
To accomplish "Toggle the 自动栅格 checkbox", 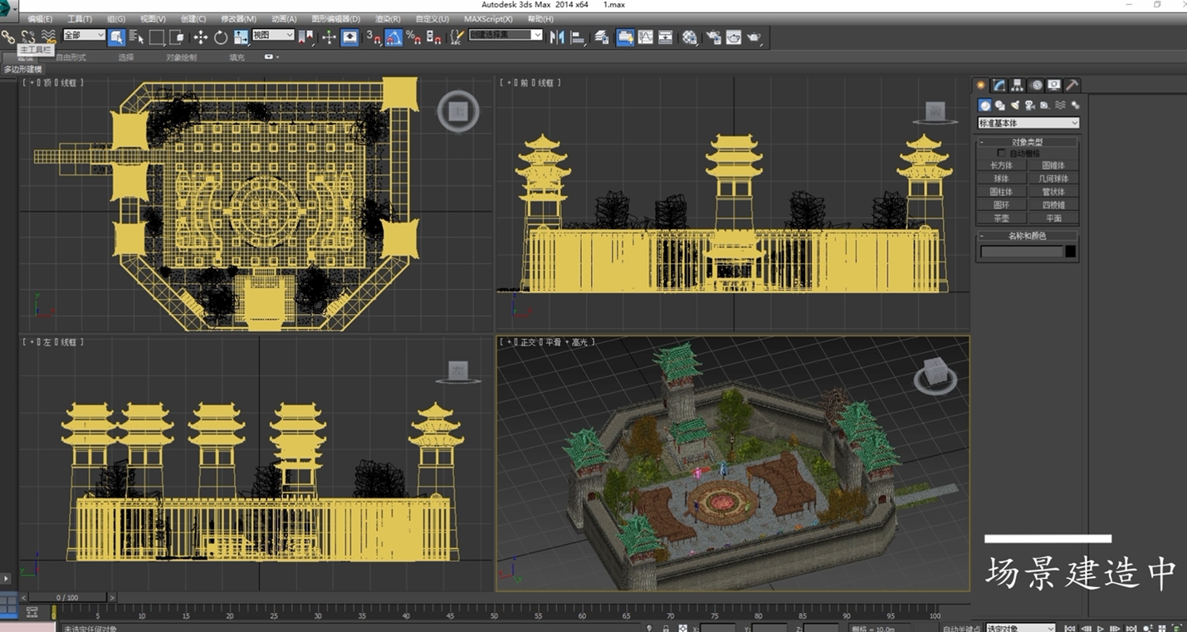I will [x=1001, y=154].
